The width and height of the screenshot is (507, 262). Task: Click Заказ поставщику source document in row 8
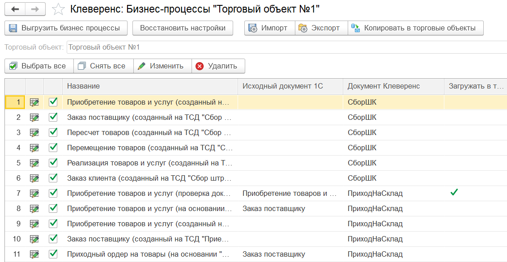tap(290, 209)
